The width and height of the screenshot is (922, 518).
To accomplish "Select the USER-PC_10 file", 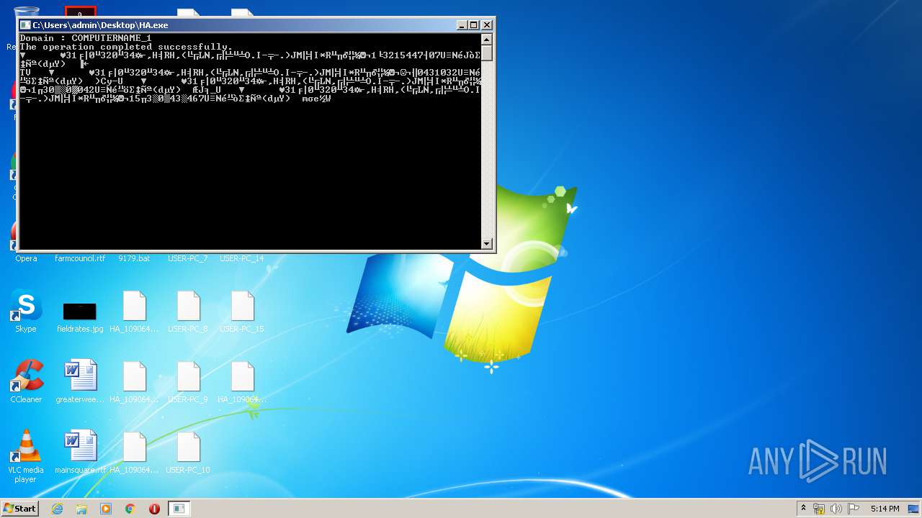I will (x=188, y=453).
